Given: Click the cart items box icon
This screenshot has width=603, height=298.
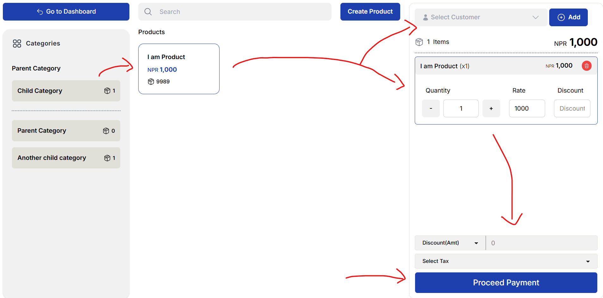Looking at the screenshot, I should coord(419,42).
